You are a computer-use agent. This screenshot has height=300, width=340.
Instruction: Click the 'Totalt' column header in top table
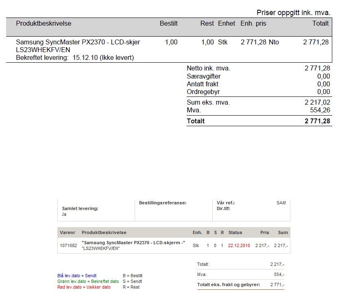pyautogui.click(x=320, y=24)
